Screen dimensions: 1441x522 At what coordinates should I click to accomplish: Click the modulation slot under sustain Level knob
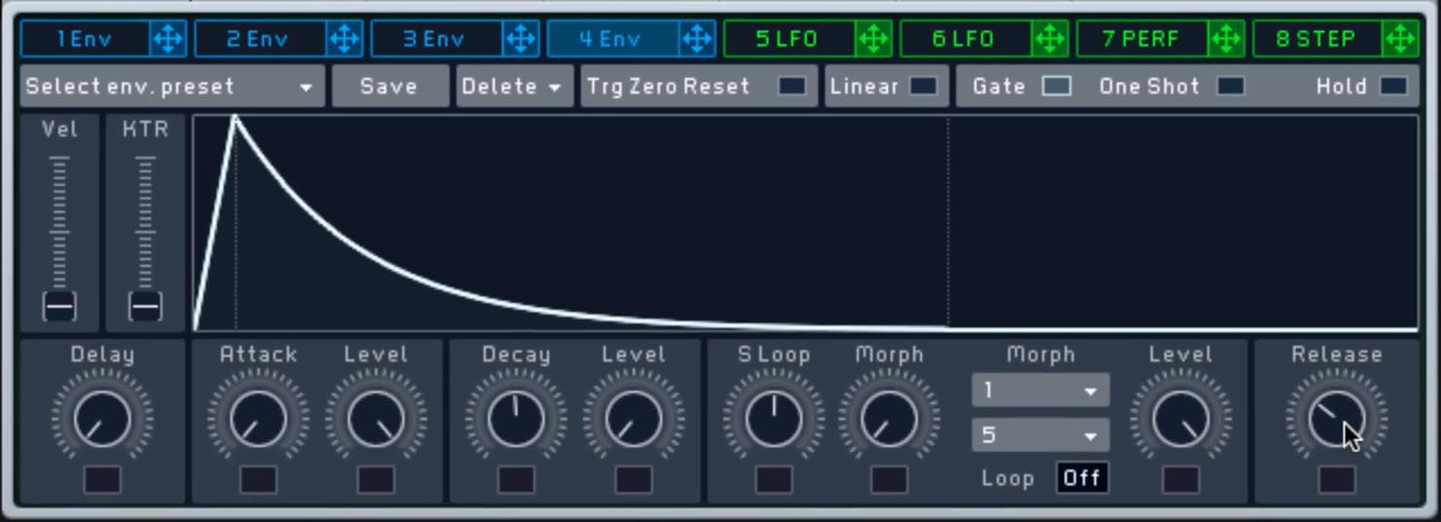[x=1181, y=479]
